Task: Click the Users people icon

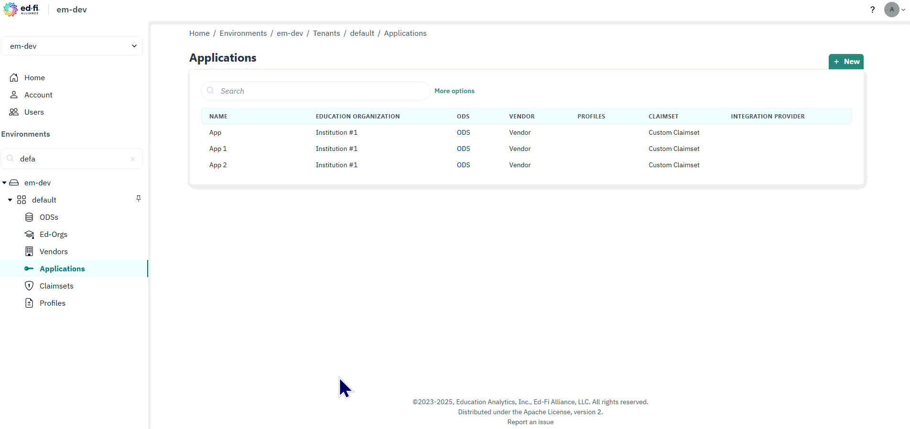Action: click(x=14, y=112)
